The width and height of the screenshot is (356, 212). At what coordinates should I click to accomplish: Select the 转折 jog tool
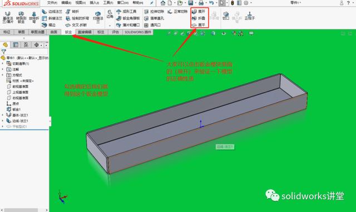pos(72,12)
